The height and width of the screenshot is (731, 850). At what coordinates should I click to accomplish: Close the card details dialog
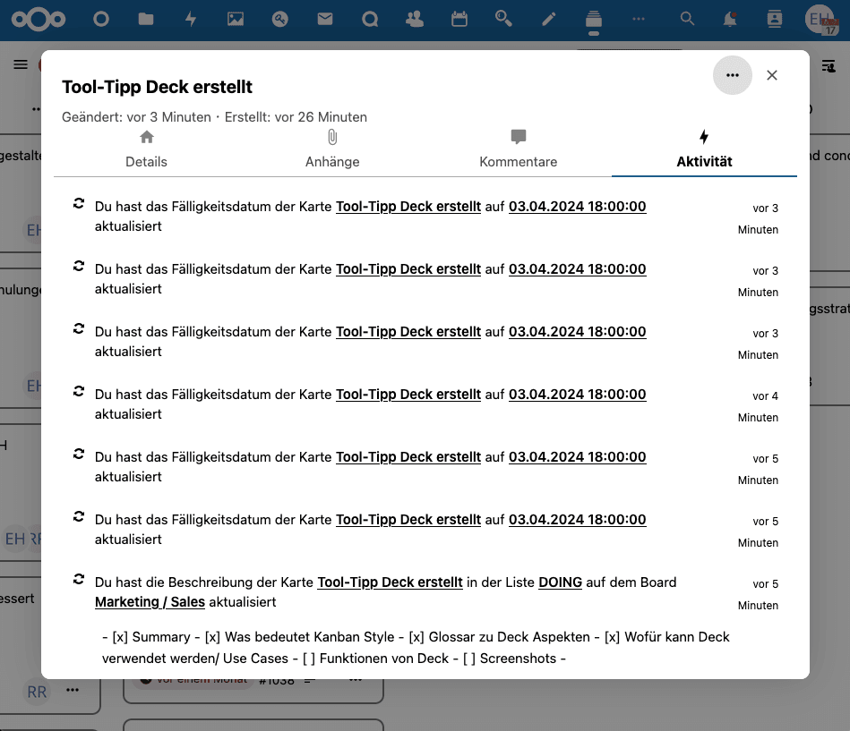click(x=772, y=75)
